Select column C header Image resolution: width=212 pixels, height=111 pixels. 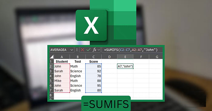pyautogui.click(x=94, y=57)
